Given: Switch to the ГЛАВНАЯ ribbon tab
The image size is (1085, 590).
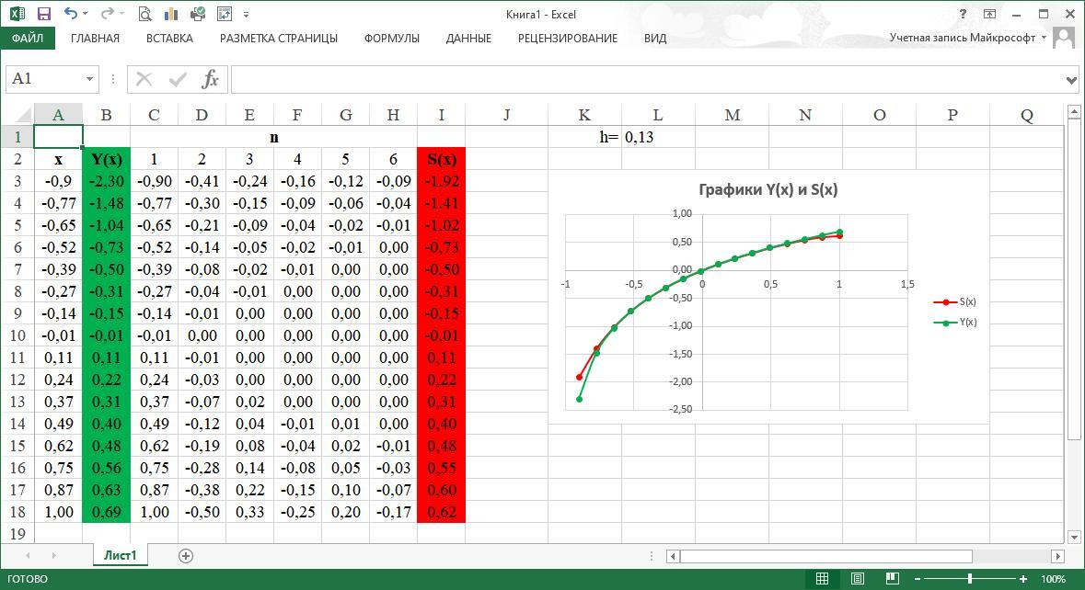Looking at the screenshot, I should pyautogui.click(x=95, y=39).
